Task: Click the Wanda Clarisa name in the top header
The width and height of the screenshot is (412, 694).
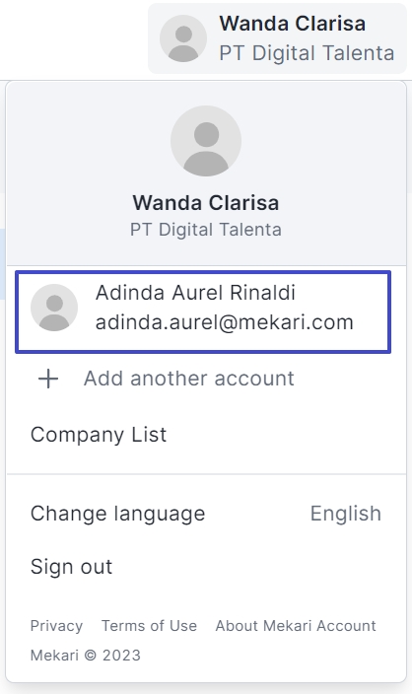Action: coord(293,24)
